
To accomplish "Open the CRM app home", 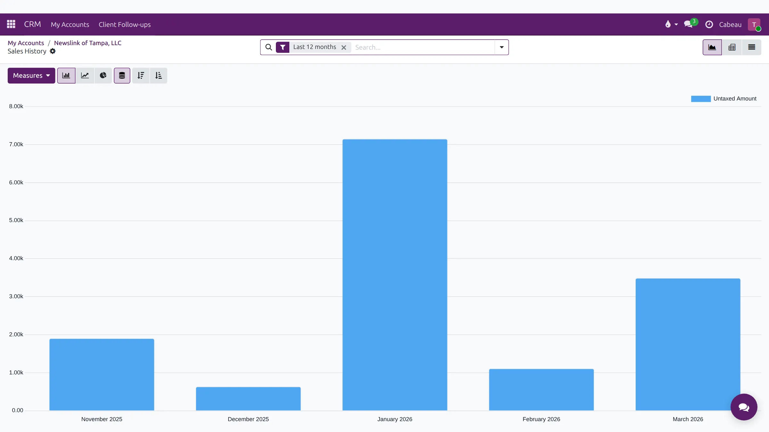I will point(33,24).
